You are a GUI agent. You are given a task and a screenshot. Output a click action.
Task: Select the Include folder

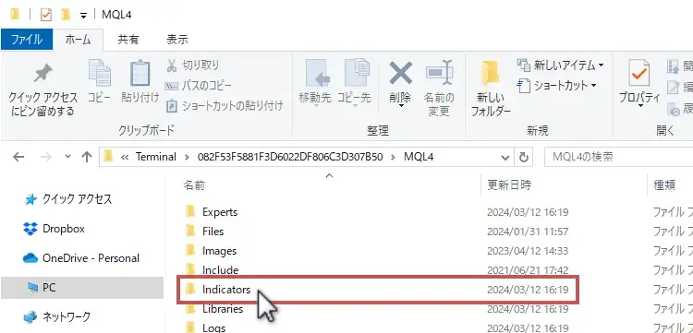tap(221, 270)
